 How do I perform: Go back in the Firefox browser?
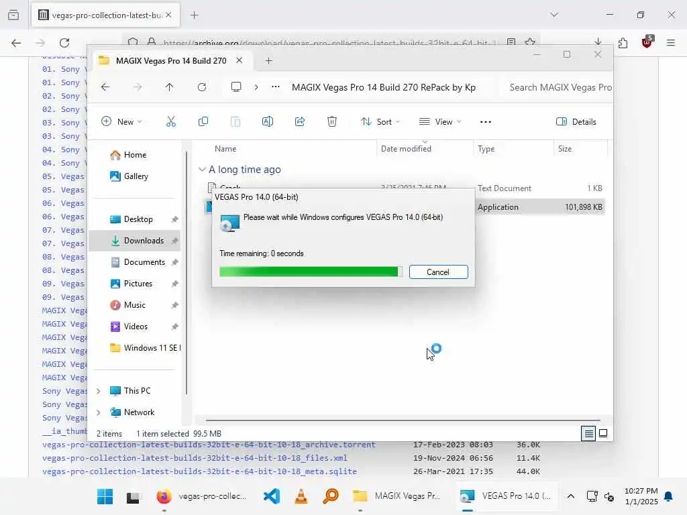[16, 43]
